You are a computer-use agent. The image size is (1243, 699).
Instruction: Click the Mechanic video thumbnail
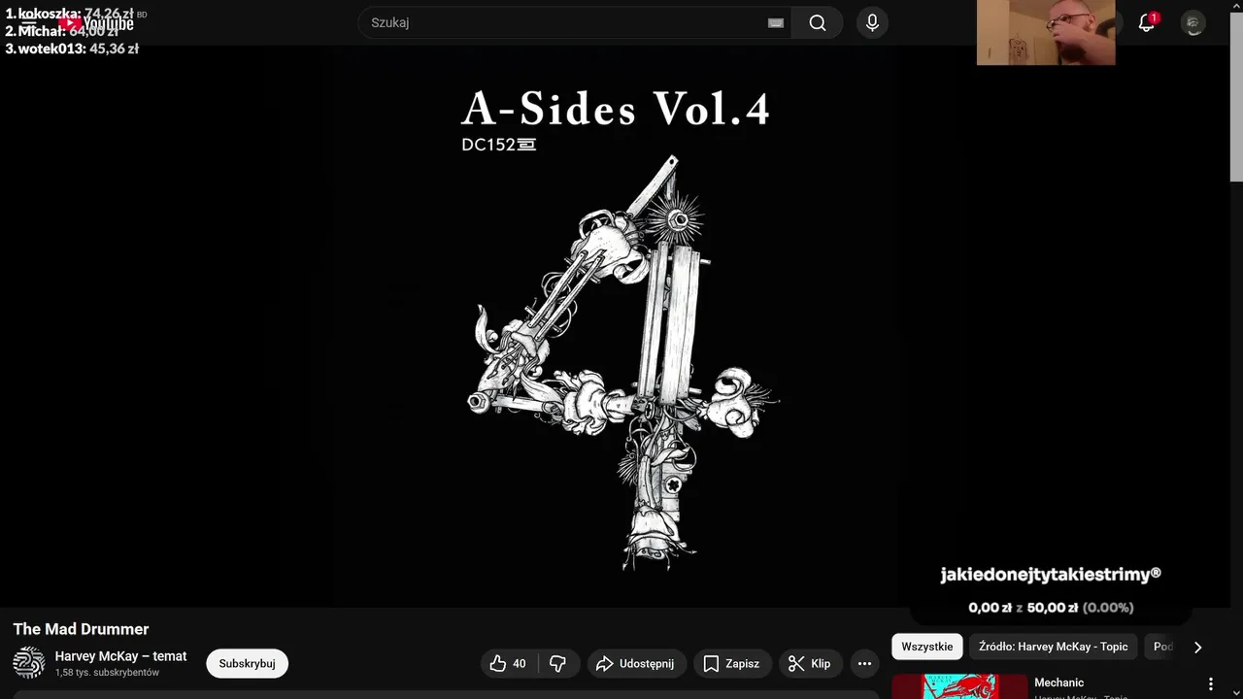pyautogui.click(x=959, y=686)
